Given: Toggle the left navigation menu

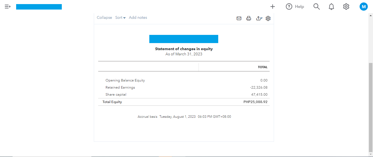Looking at the screenshot, I should coord(8,7).
